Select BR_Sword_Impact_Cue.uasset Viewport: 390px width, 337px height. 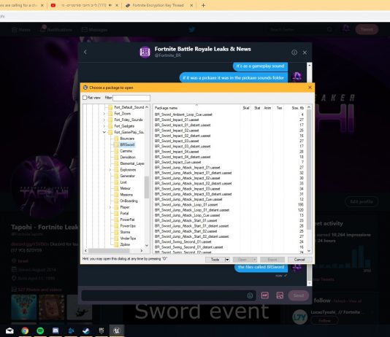(x=177, y=162)
